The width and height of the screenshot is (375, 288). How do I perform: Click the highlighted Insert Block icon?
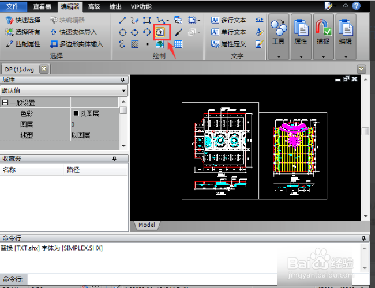pyautogui.click(x=160, y=32)
